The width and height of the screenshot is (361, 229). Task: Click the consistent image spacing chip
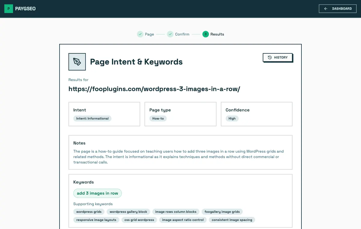(232, 220)
